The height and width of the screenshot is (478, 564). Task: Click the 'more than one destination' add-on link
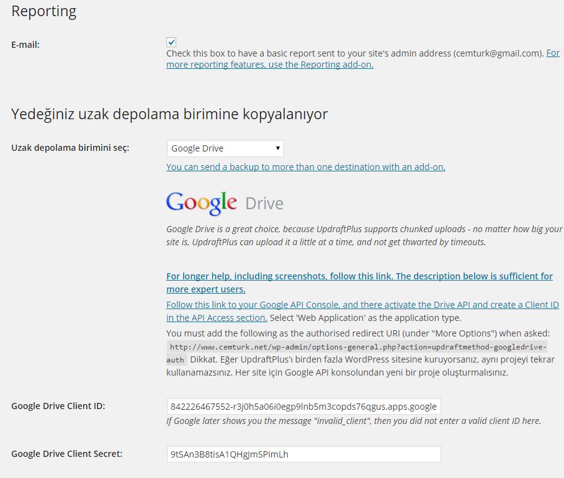[x=306, y=167]
